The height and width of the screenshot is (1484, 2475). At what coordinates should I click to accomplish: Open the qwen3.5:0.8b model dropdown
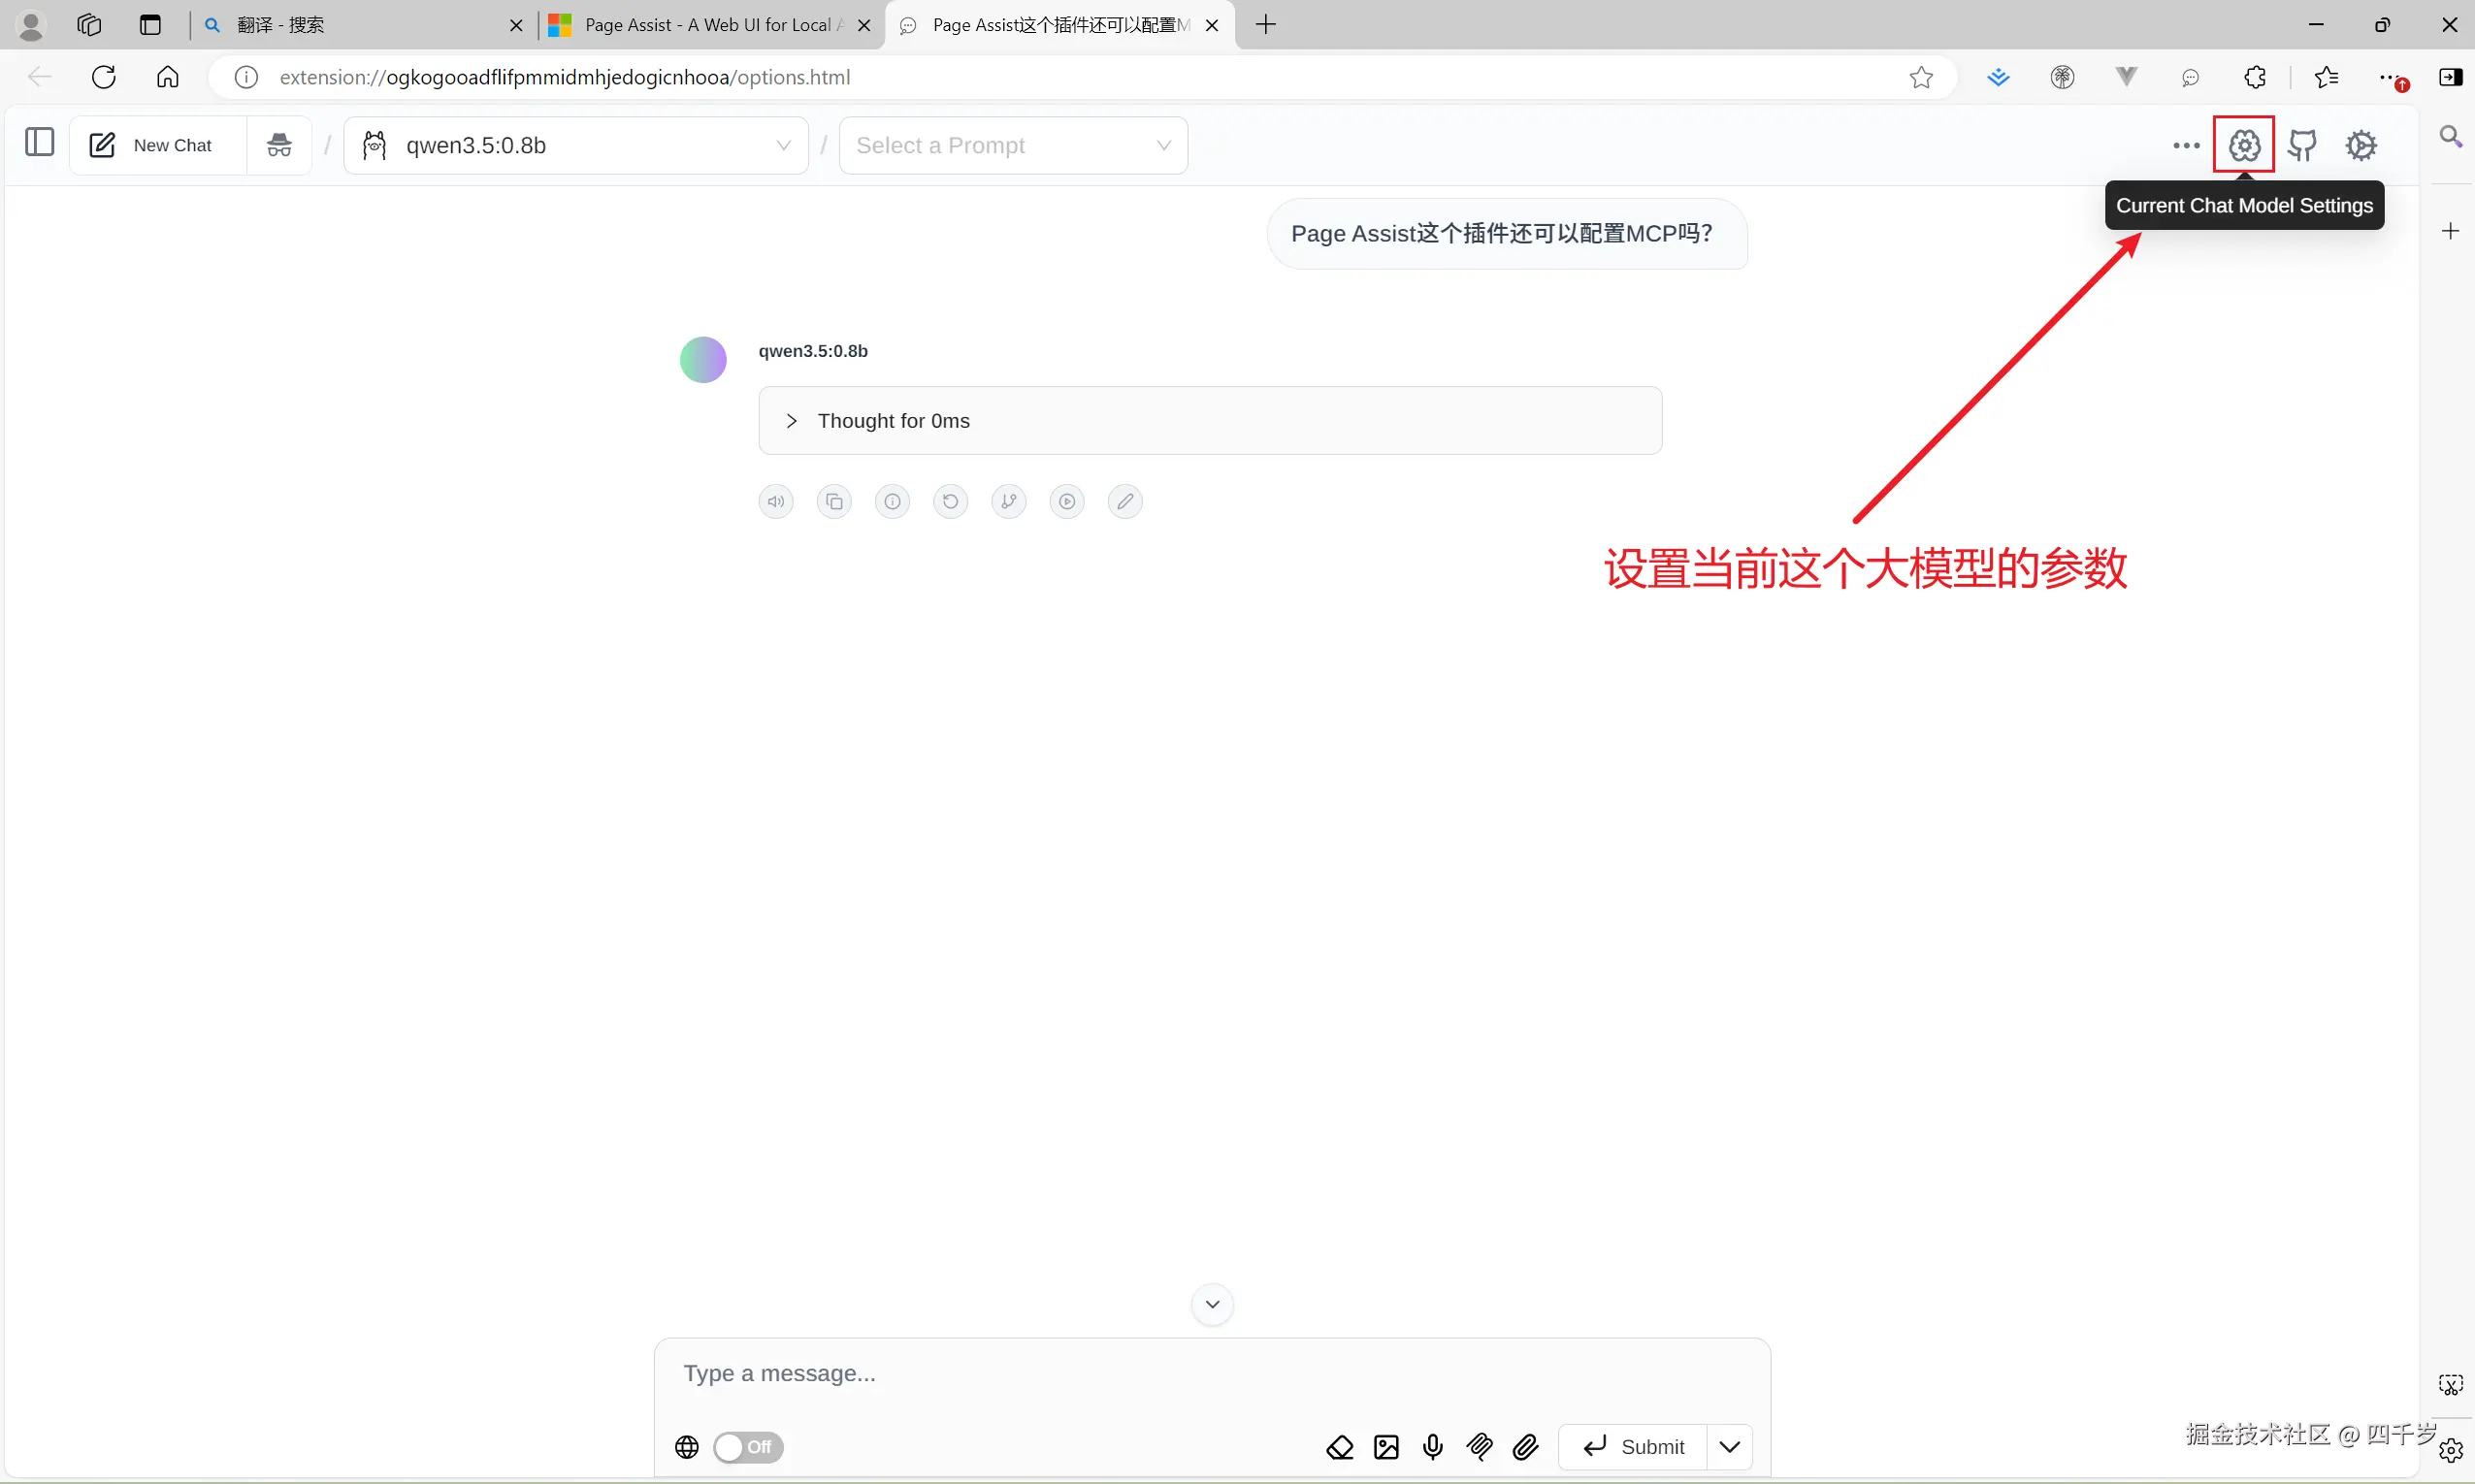tap(576, 144)
